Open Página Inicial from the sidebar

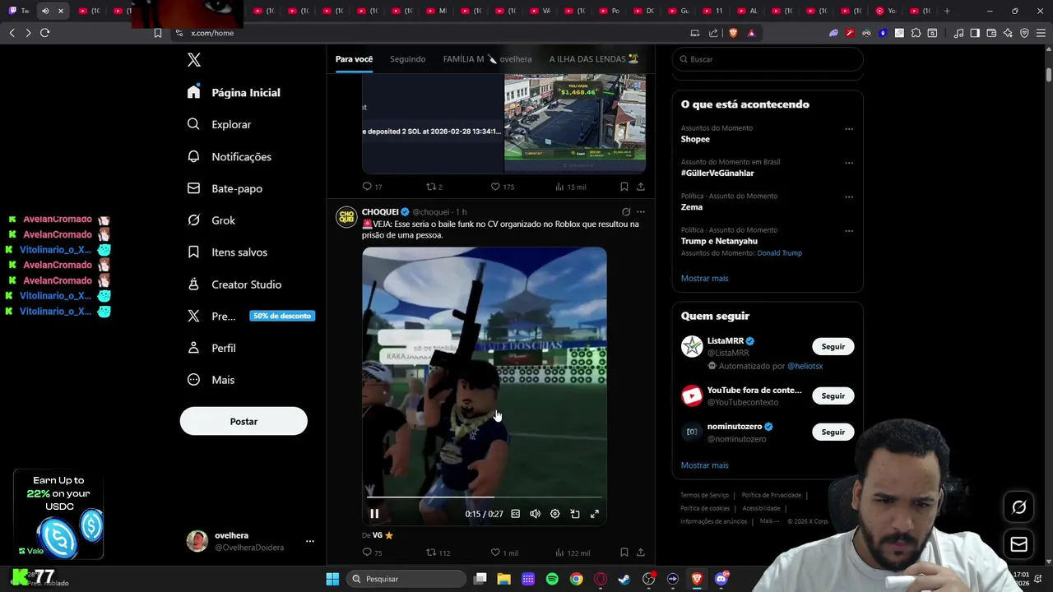tap(234, 93)
